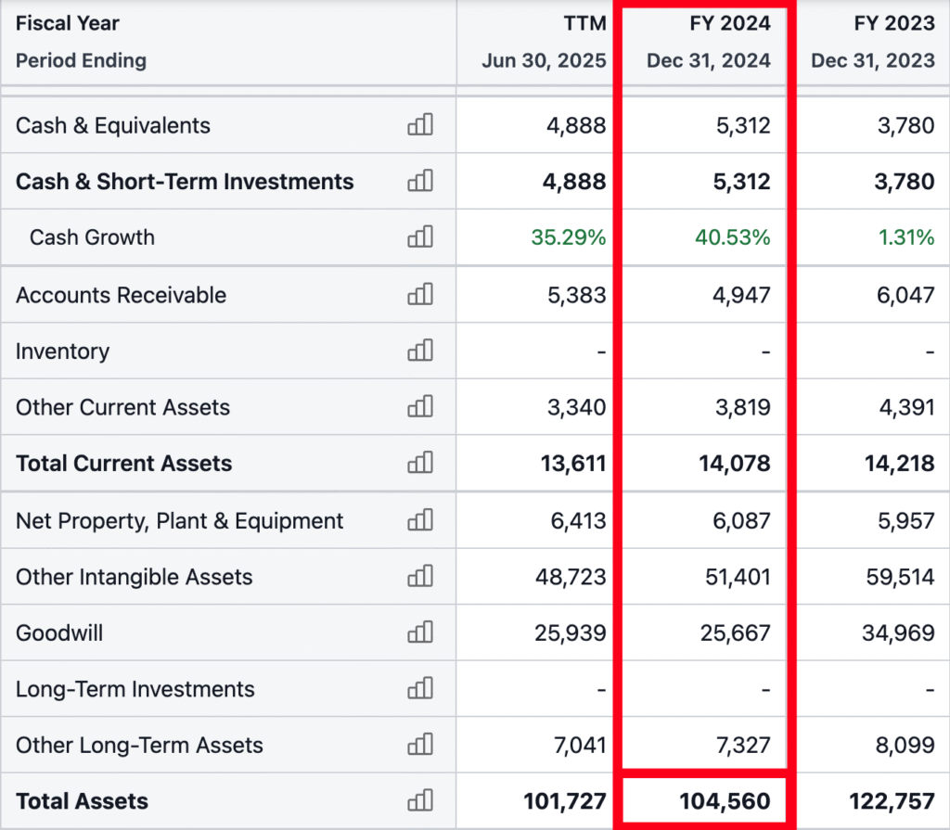Open chart icon for Cash & Equivalents row
Image resolution: width=950 pixels, height=830 pixels.
(420, 125)
